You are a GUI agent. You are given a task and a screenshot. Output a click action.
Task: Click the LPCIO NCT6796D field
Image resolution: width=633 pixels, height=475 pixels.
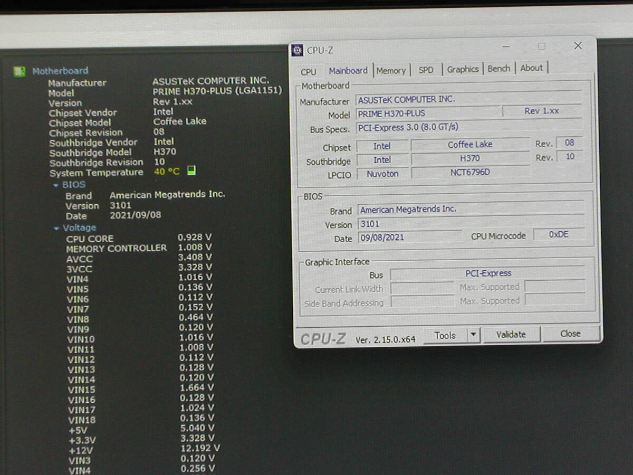[470, 173]
